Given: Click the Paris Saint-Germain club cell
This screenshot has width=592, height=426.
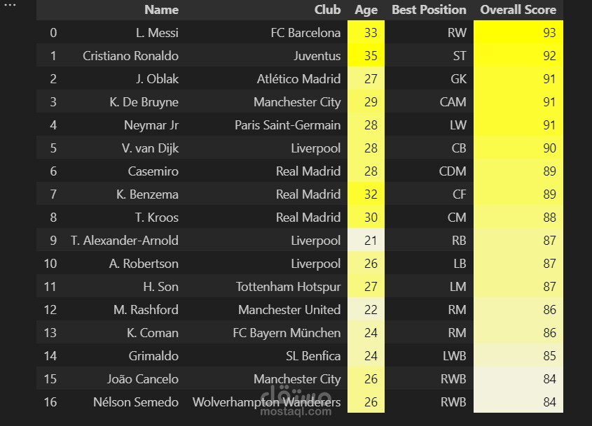Looking at the screenshot, I should click(x=287, y=125).
